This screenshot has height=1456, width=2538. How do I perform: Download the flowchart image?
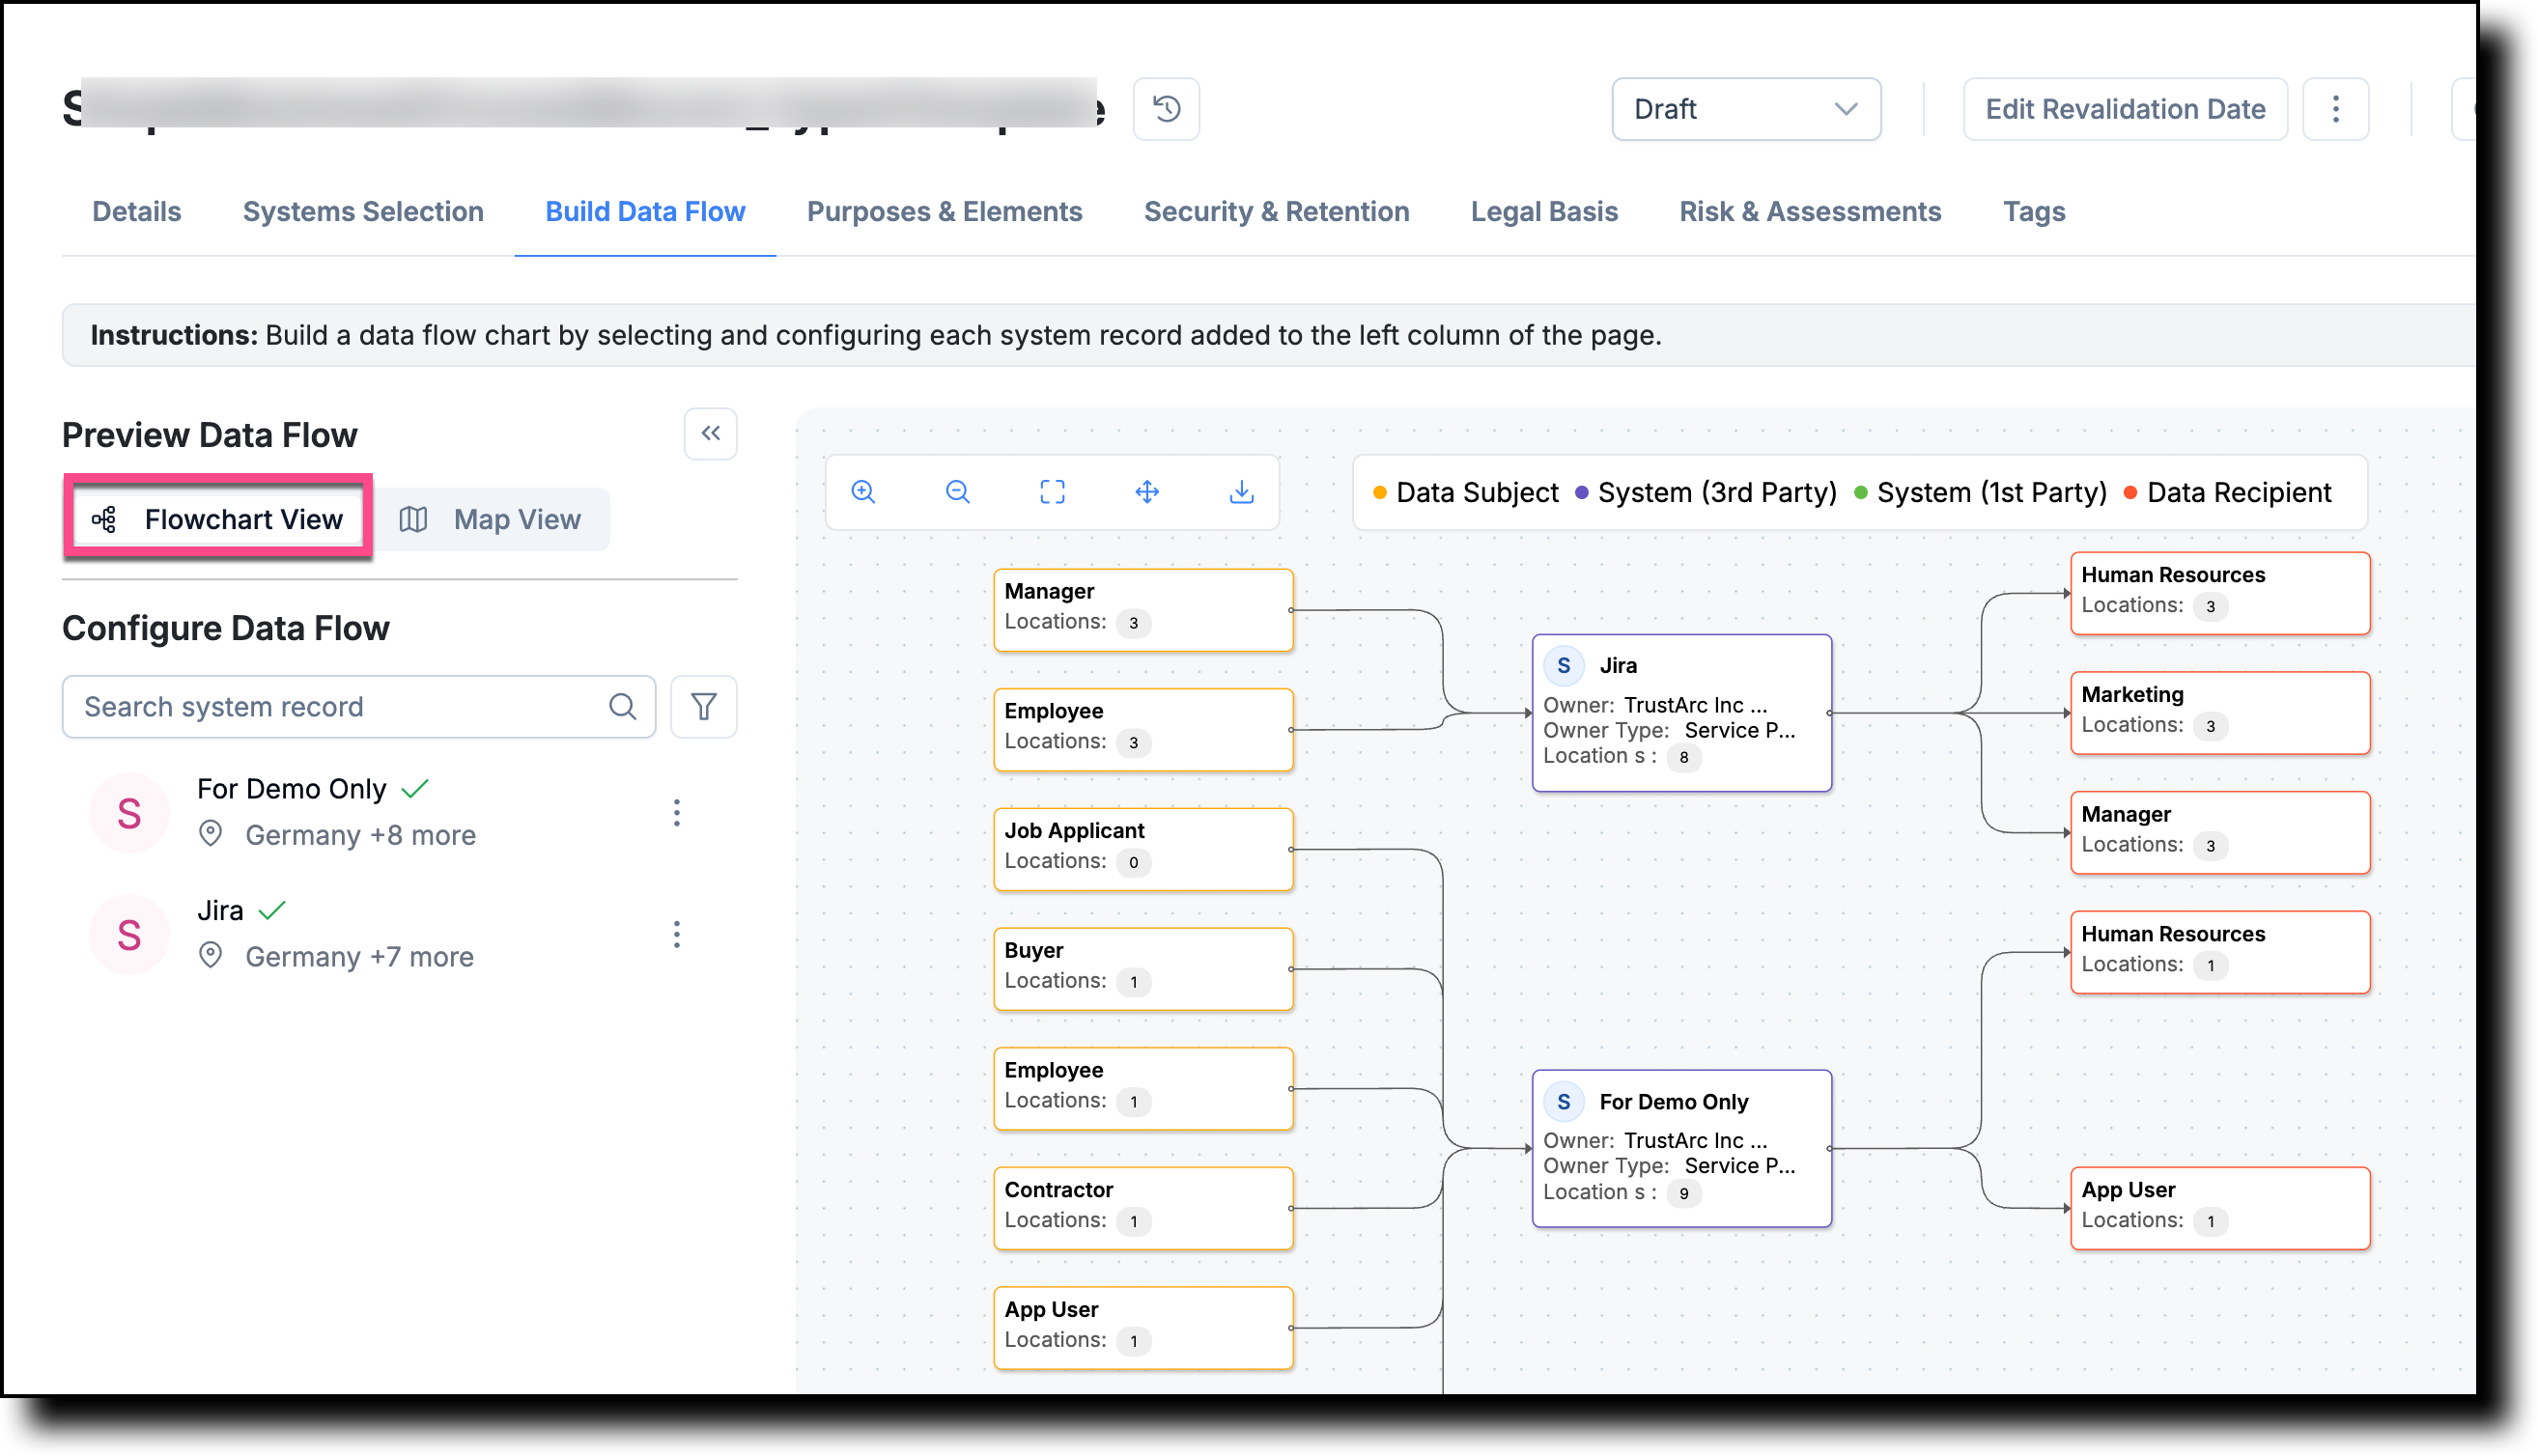(x=1241, y=491)
